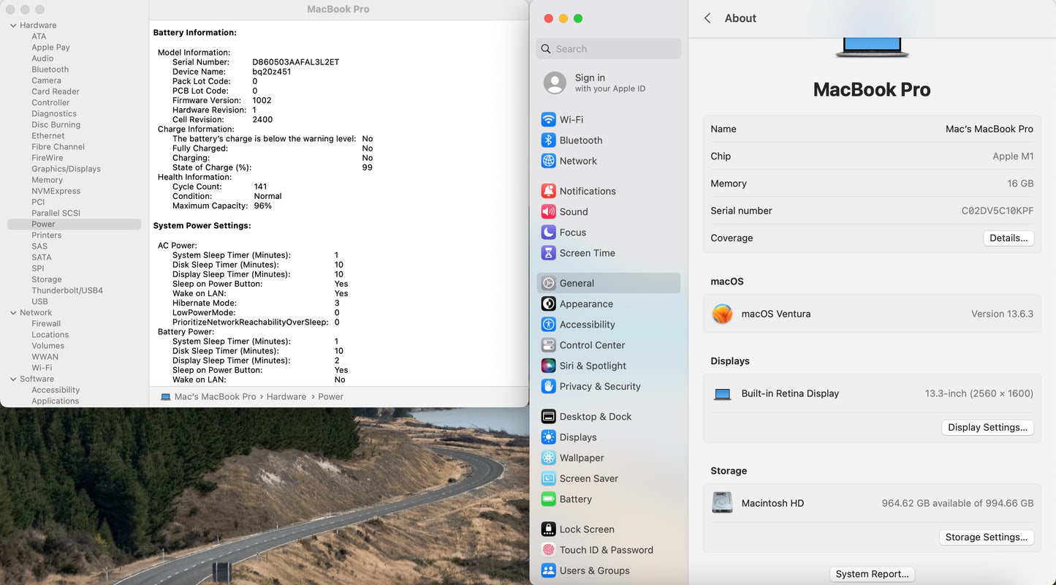Image resolution: width=1056 pixels, height=585 pixels.
Task: Click the Privacy & Security hand icon
Action: 548,386
